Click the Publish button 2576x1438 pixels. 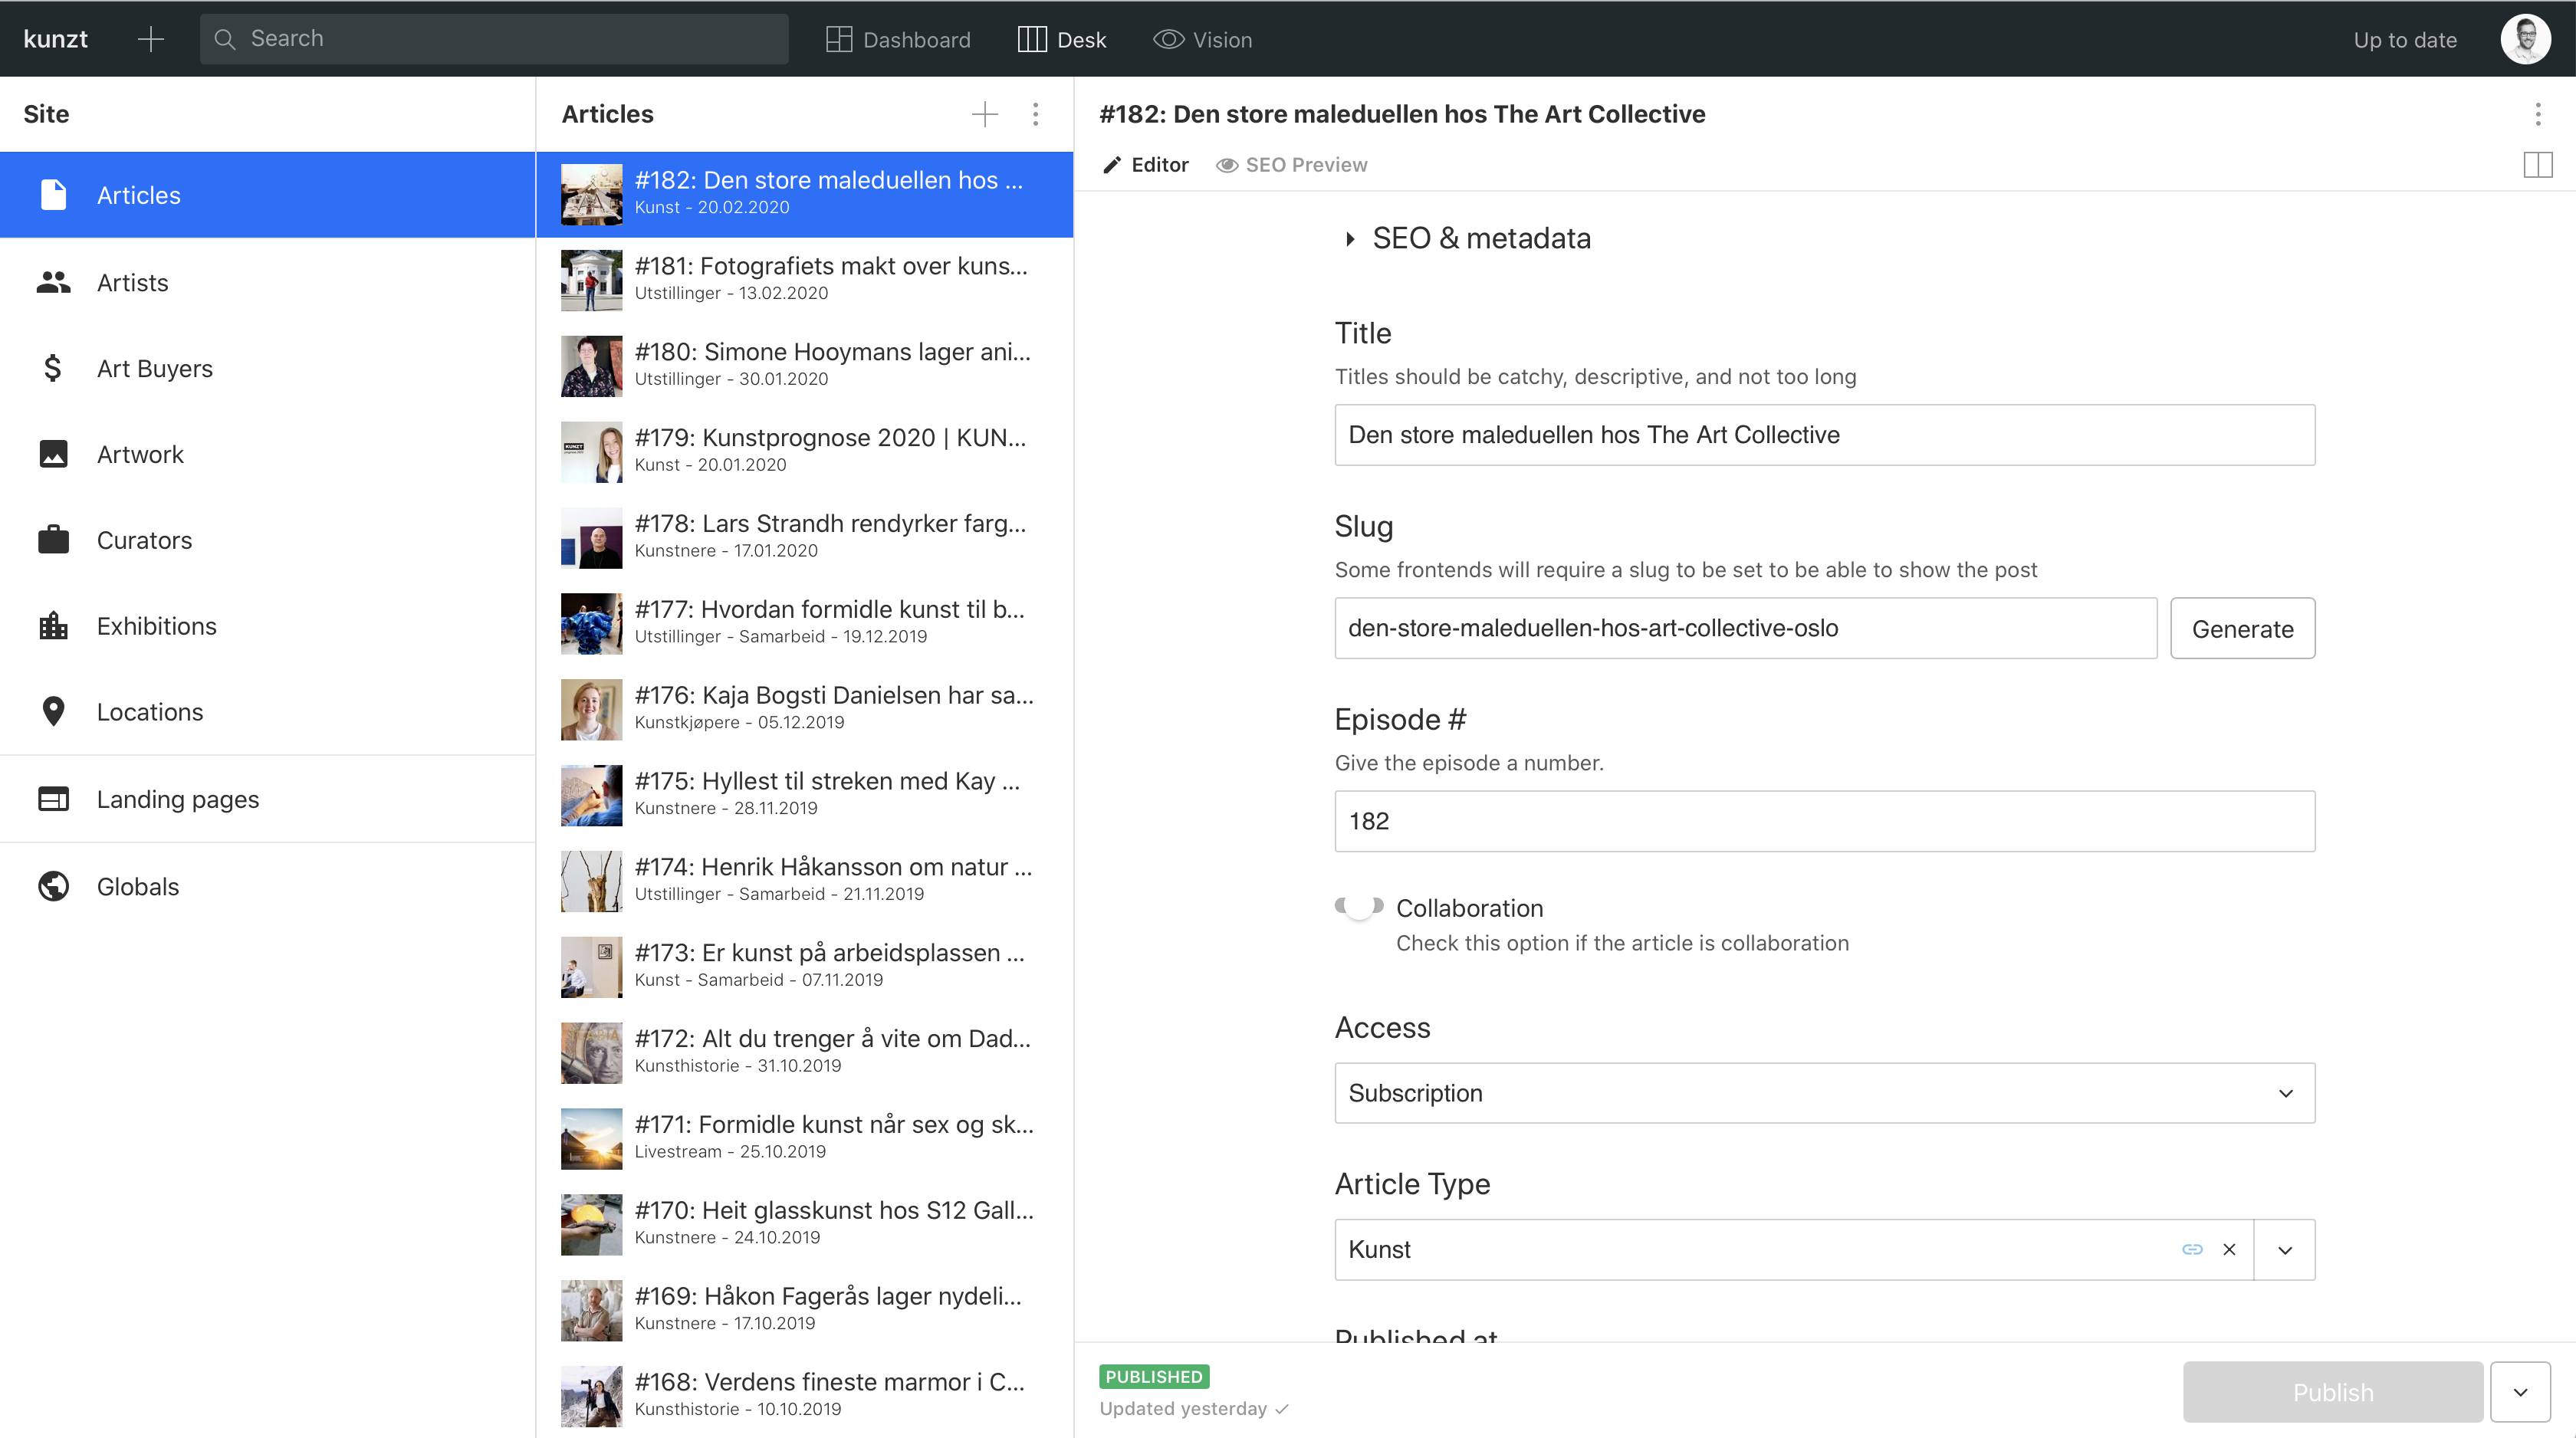point(2332,1392)
